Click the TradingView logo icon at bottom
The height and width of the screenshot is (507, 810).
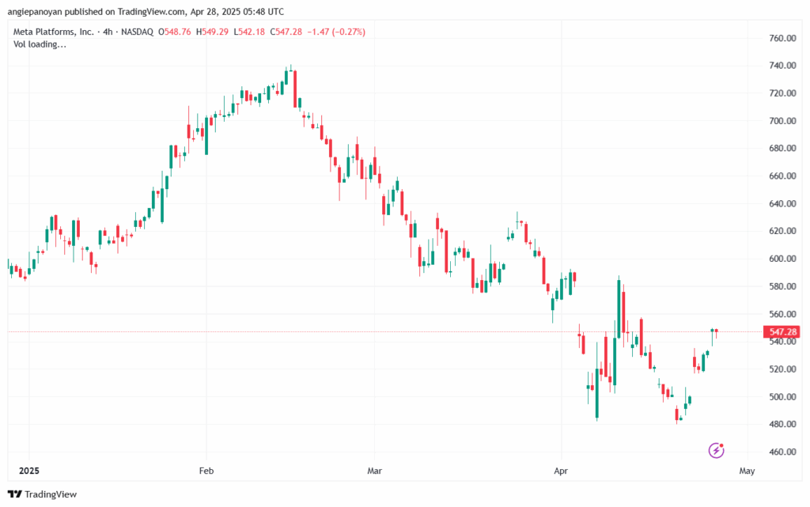14,494
